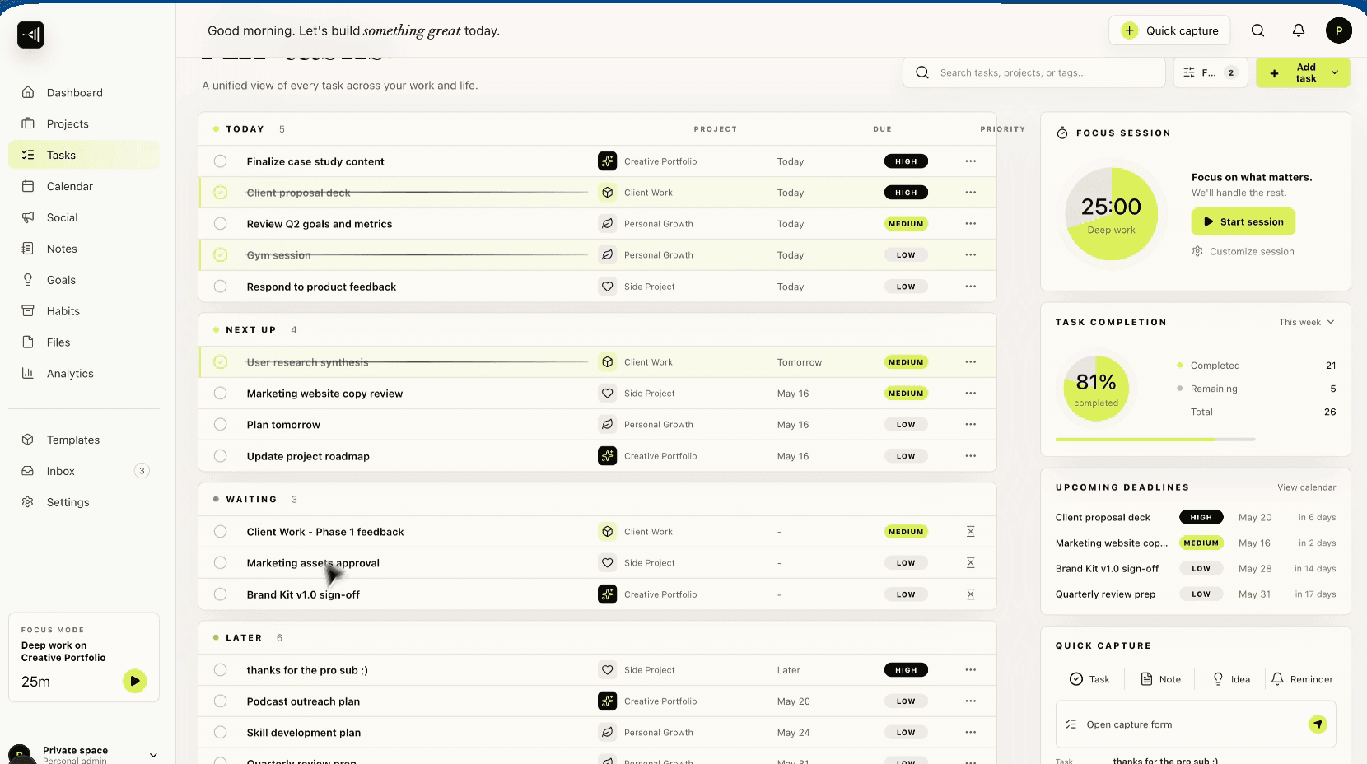Select Note quick capture type
This screenshot has width=1367, height=764.
tap(1160, 679)
